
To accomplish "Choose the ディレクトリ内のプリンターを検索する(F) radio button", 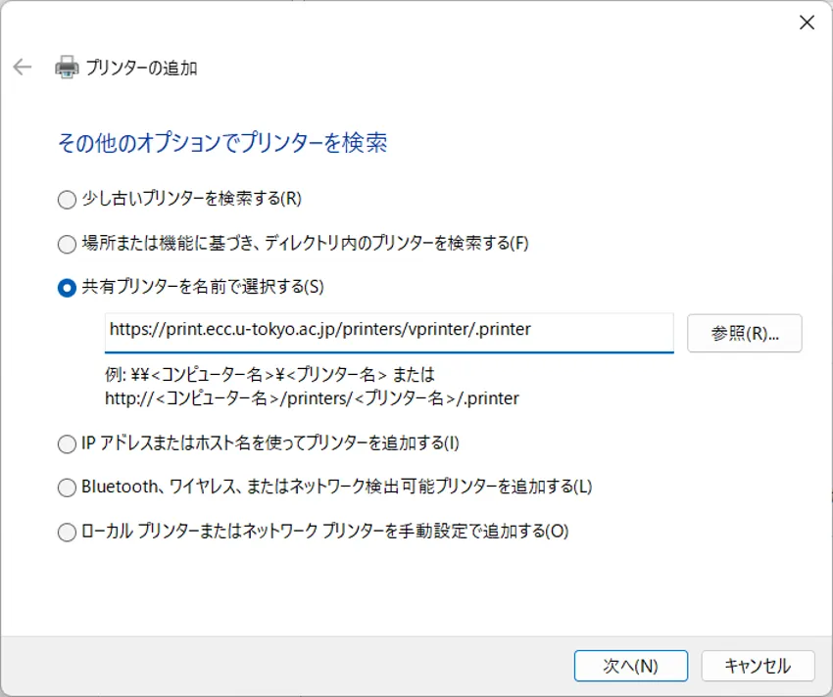I will 67,244.
